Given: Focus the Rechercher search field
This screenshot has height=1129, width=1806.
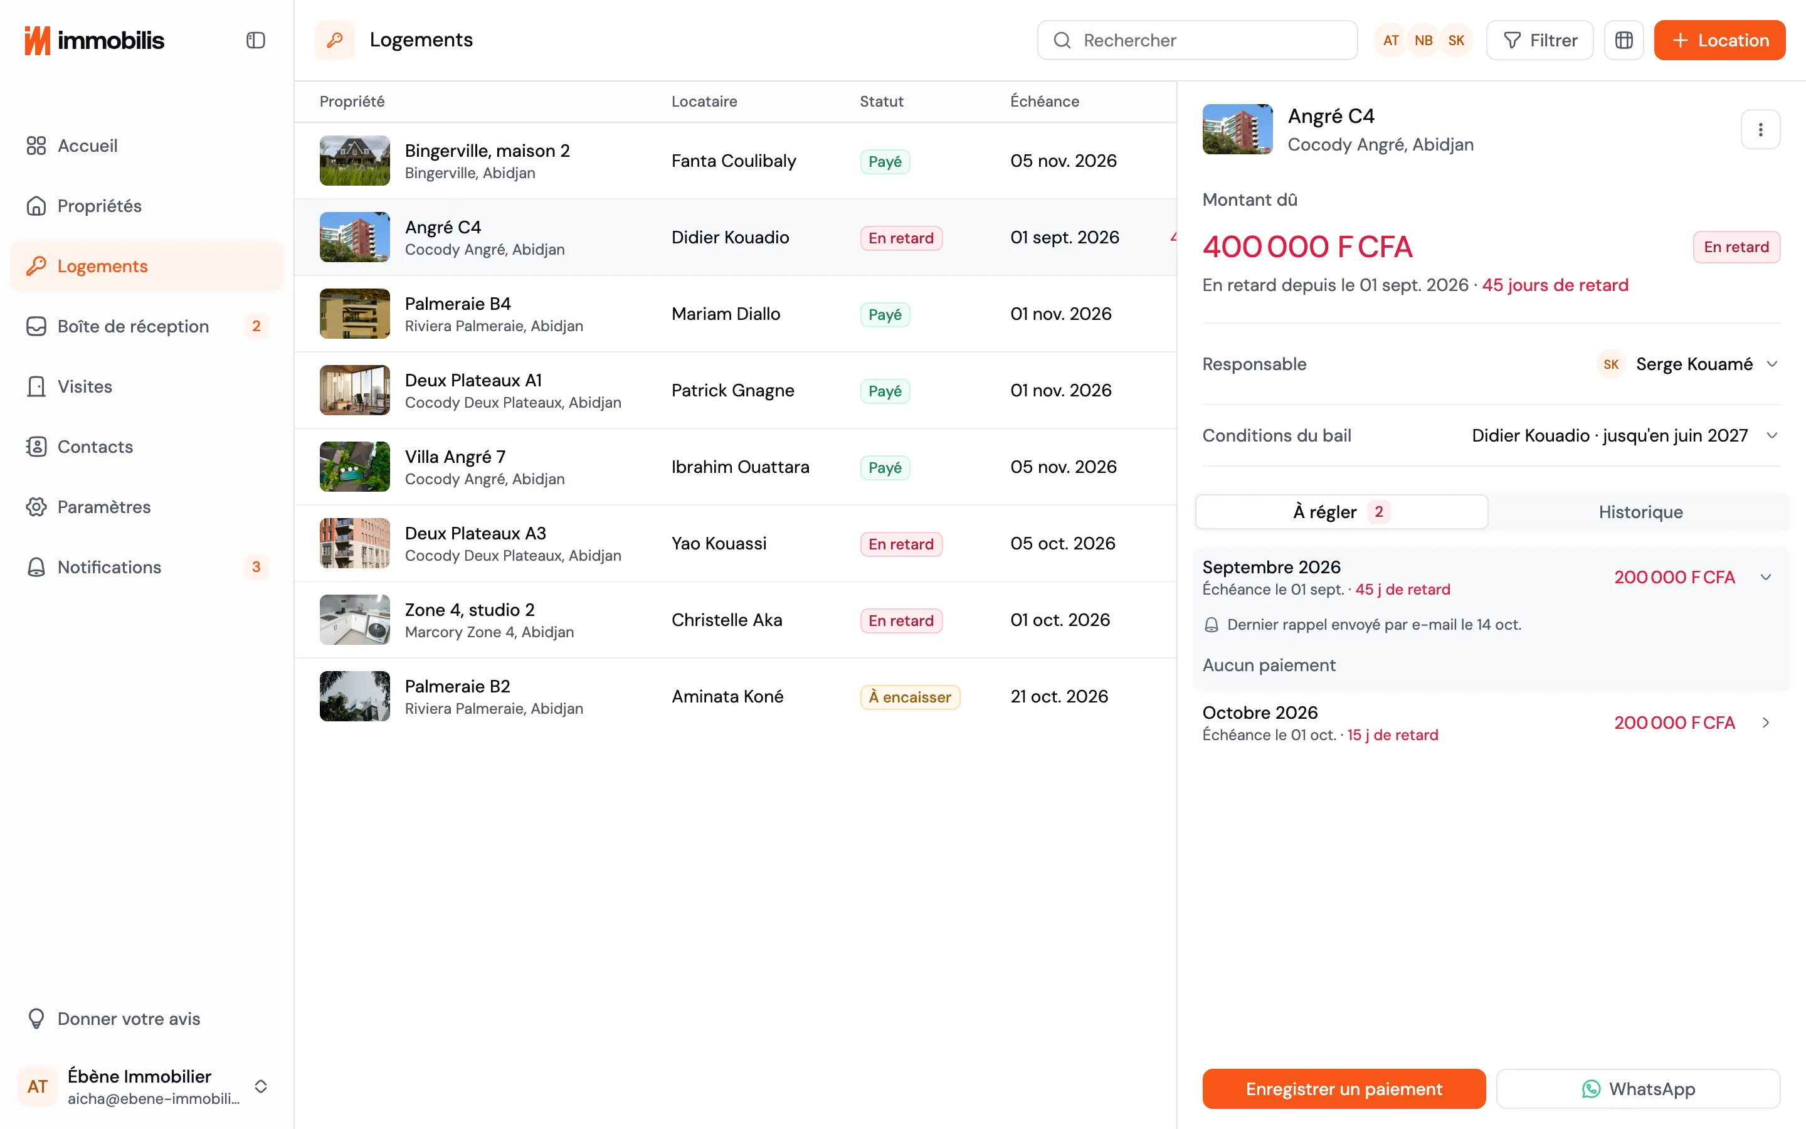Looking at the screenshot, I should [x=1196, y=40].
